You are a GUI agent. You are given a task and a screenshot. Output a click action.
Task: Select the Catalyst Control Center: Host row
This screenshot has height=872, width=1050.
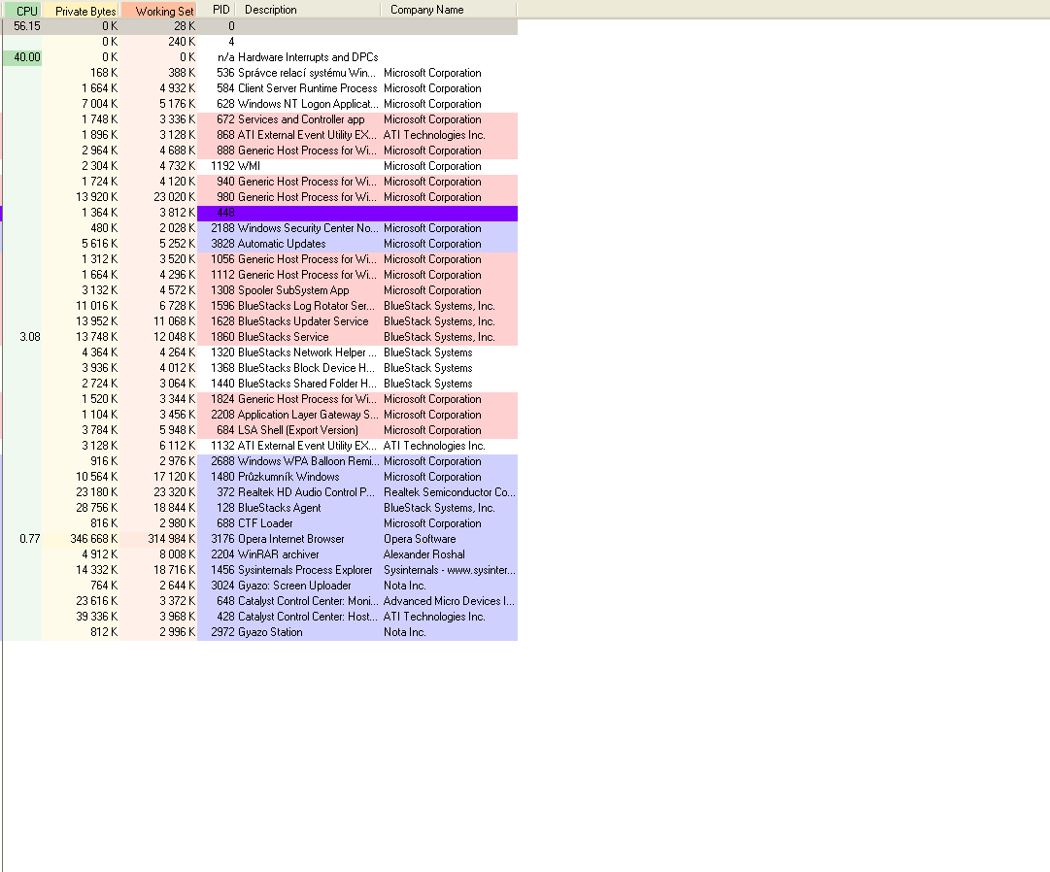[259, 617]
